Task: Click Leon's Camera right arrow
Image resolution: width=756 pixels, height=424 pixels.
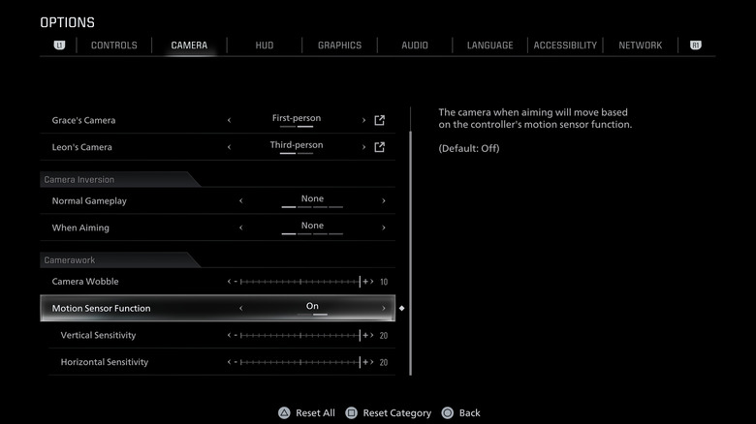Action: coord(364,147)
